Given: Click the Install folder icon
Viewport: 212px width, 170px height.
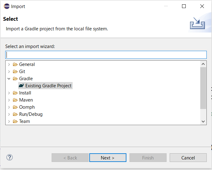Looking at the screenshot, I should 15,93.
